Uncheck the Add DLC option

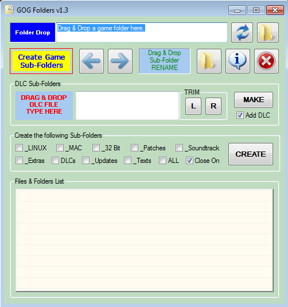(x=240, y=115)
